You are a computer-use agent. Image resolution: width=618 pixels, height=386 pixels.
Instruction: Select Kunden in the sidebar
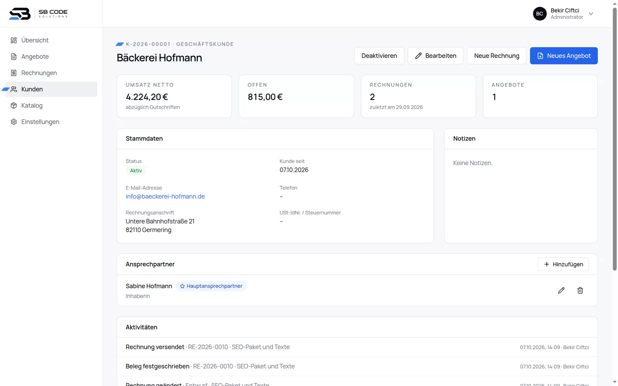click(x=51, y=89)
